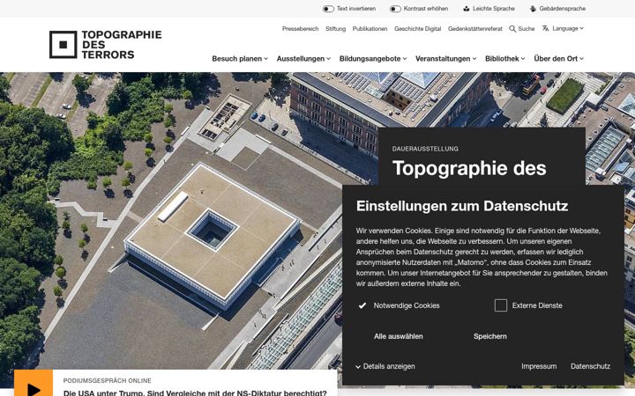Uncheck the Notwendige Cookies checkbox
This screenshot has height=396, width=635.
[362, 305]
